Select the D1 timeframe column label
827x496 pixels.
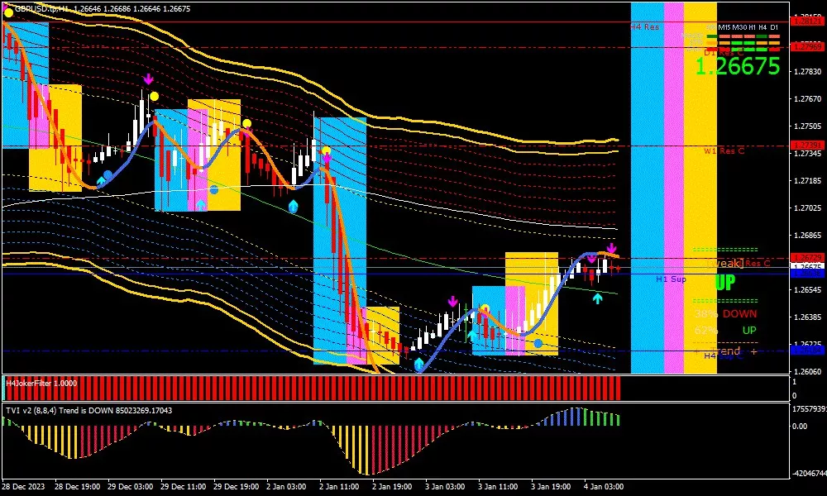774,27
